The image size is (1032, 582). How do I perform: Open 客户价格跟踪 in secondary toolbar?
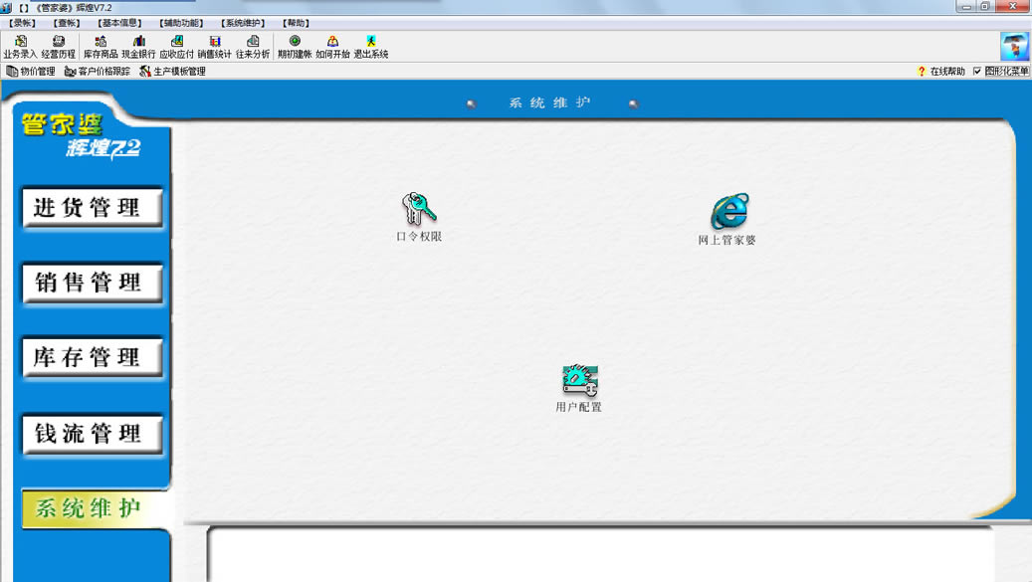click(x=98, y=72)
